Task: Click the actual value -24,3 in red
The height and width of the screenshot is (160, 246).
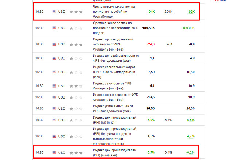Action: [x=151, y=44]
